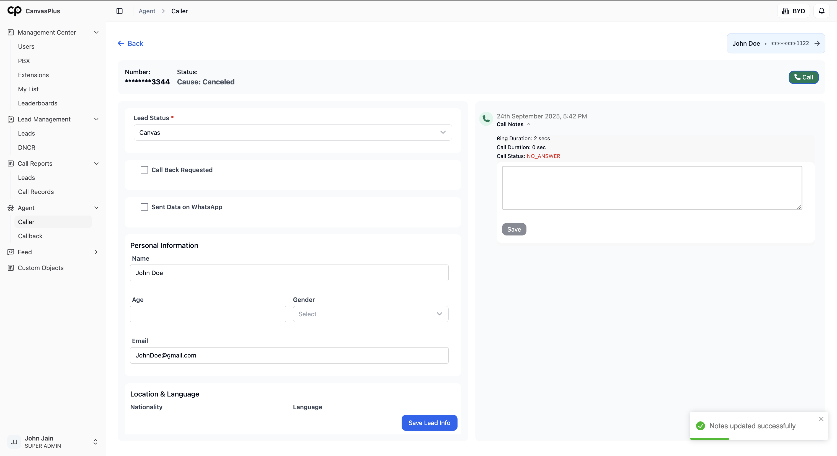Open the Gender Select dropdown

click(370, 314)
